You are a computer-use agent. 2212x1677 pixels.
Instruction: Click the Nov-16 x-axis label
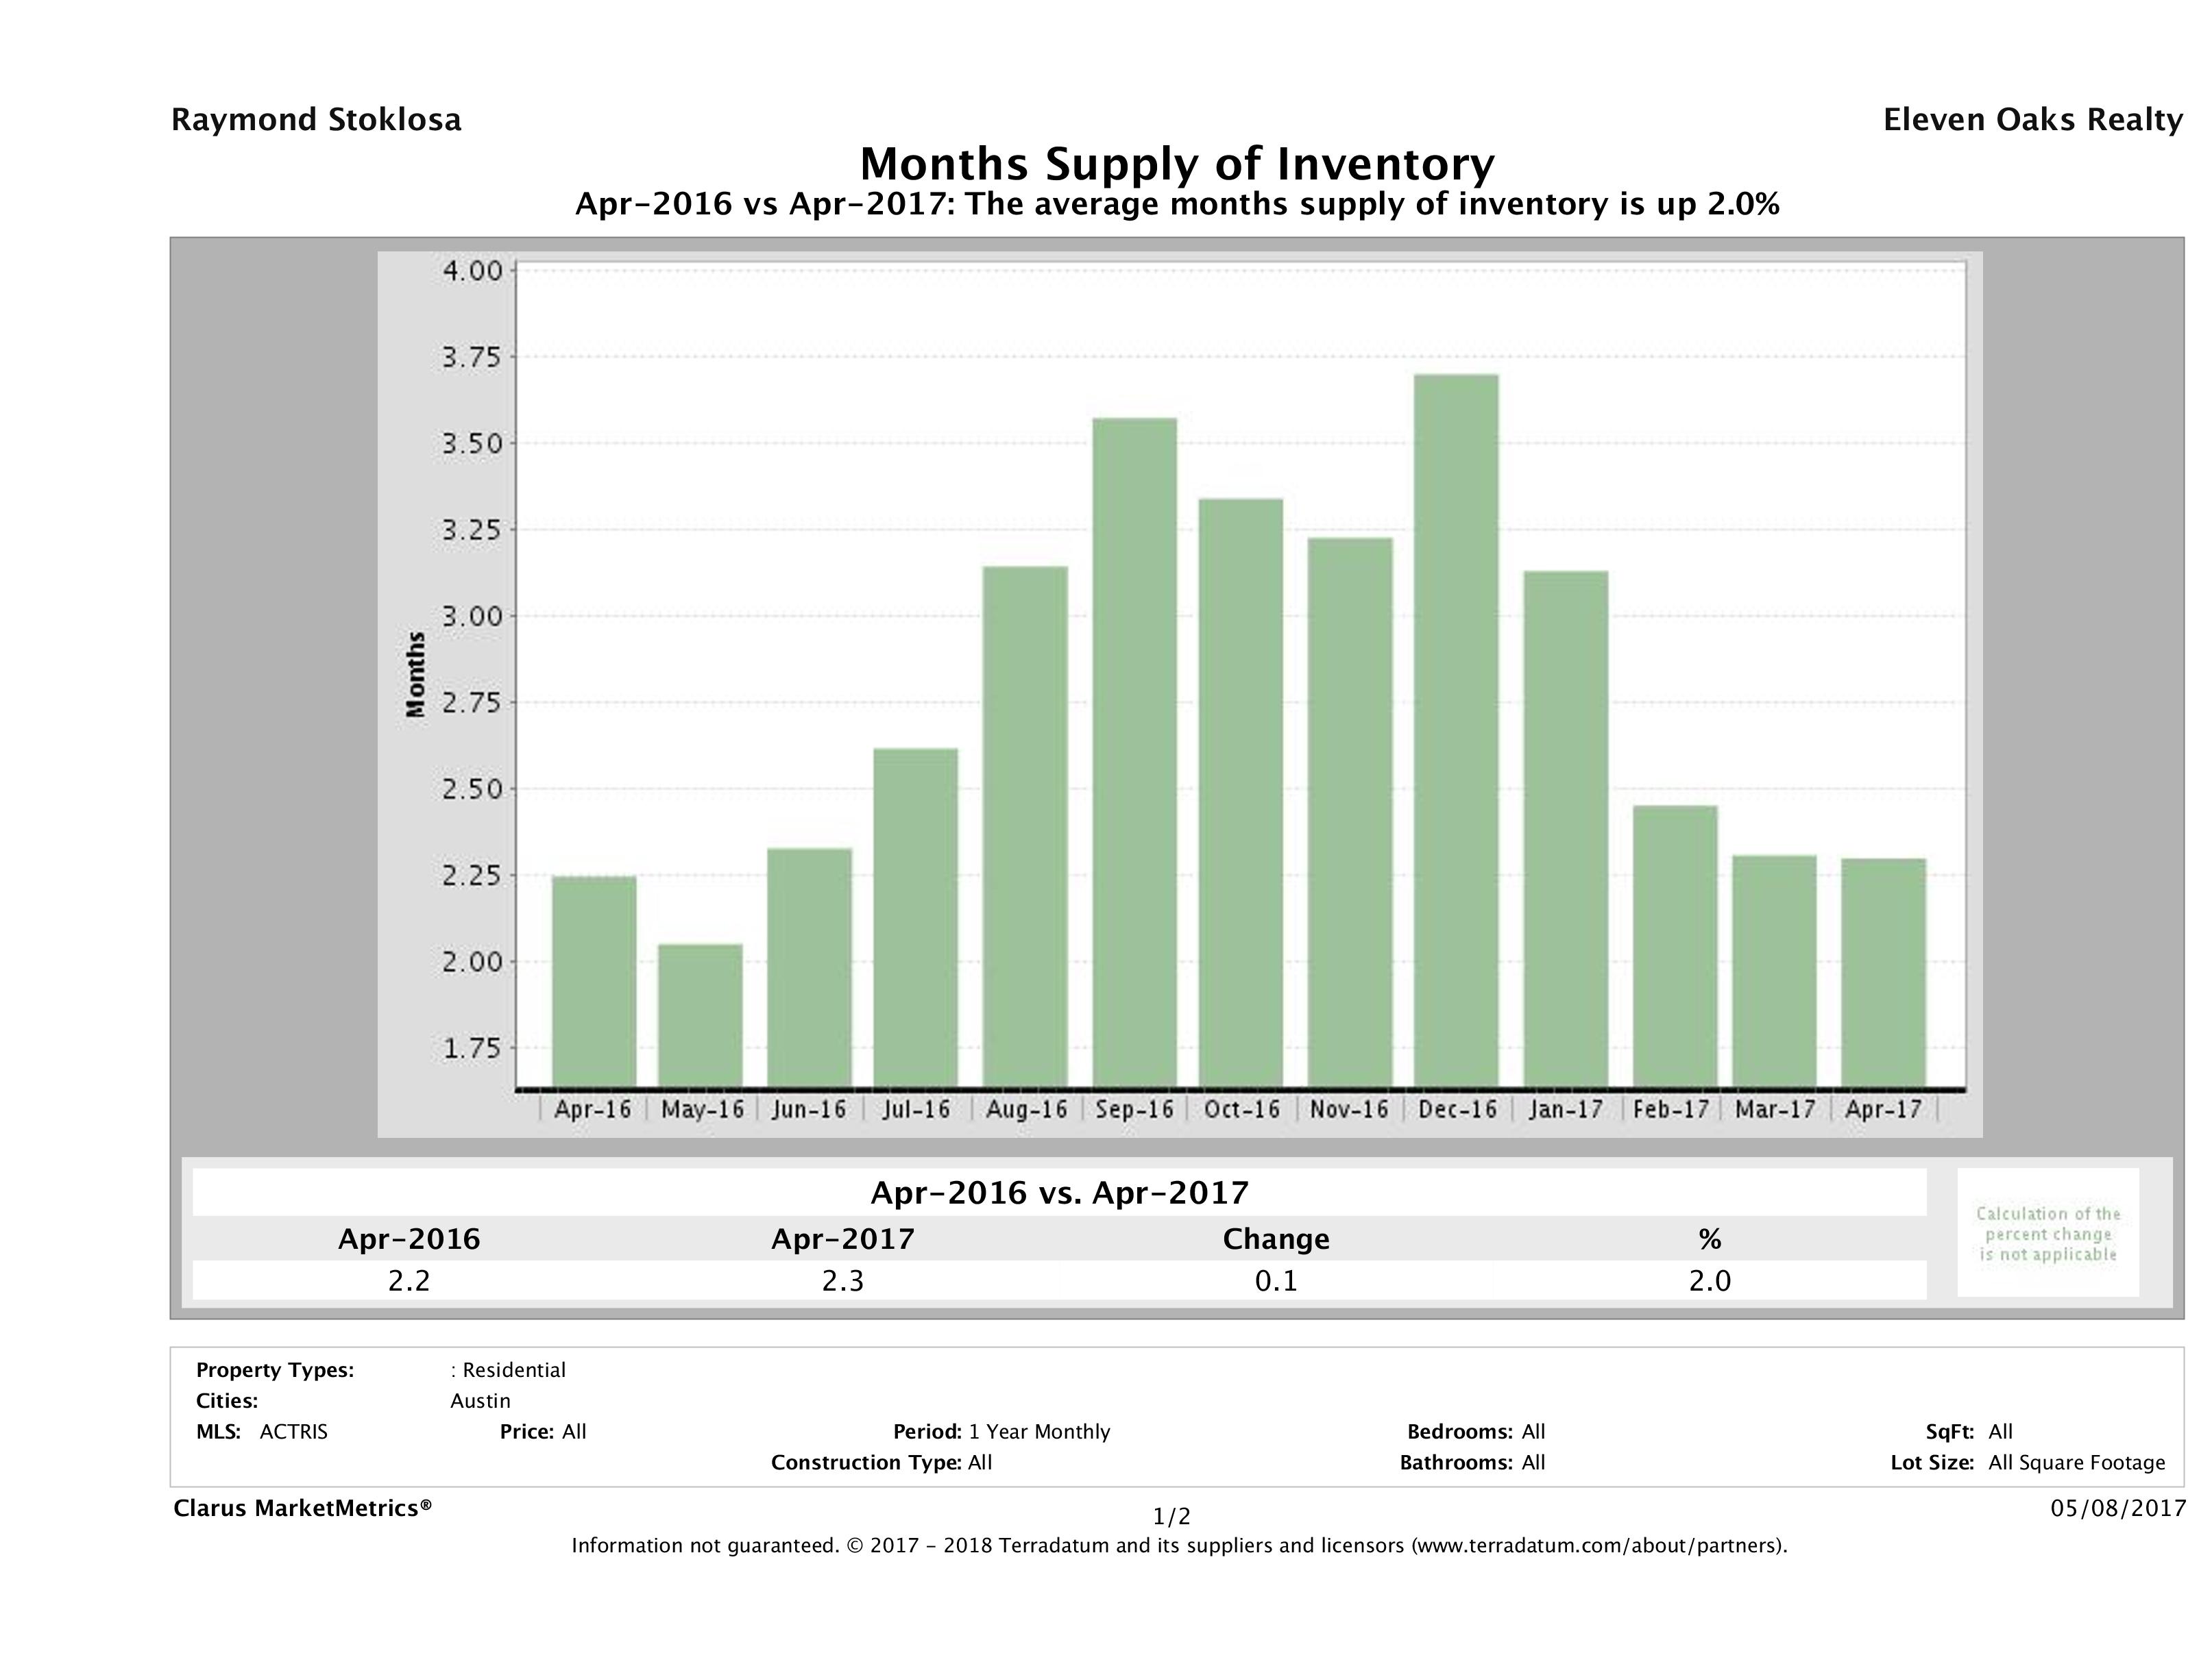[x=1349, y=1109]
